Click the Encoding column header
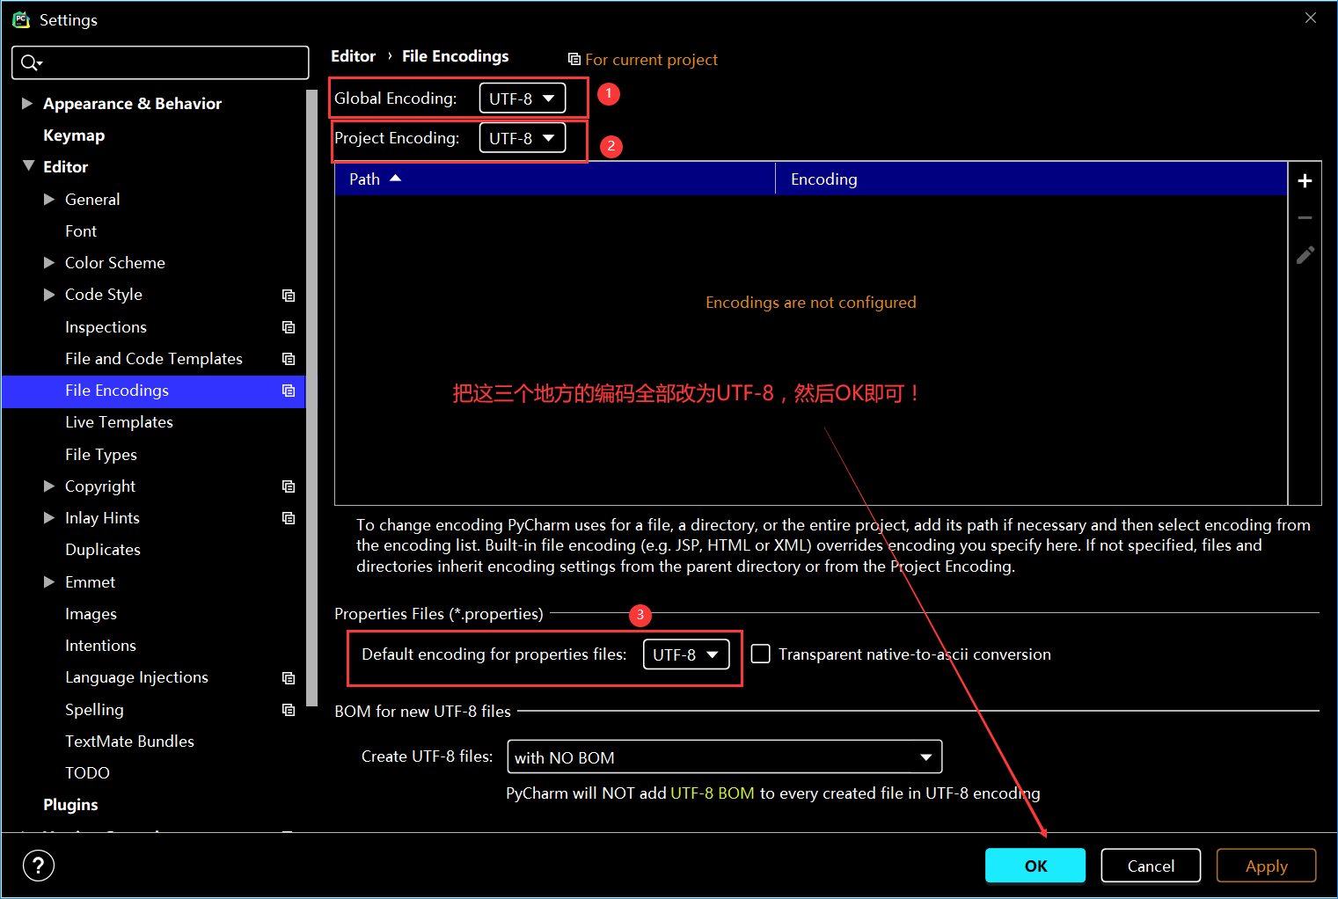The image size is (1338, 899). point(1031,179)
